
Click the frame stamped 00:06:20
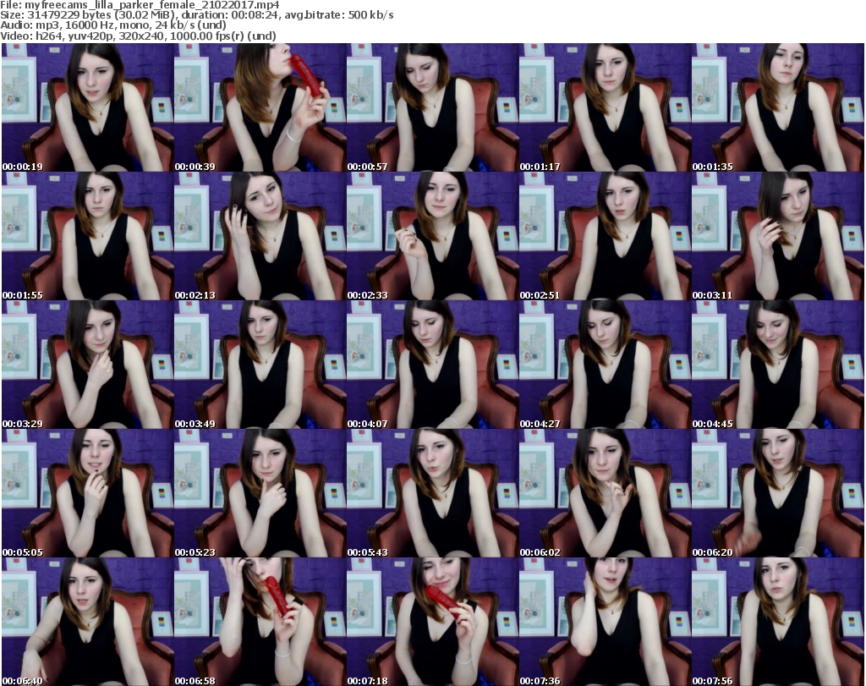click(778, 493)
